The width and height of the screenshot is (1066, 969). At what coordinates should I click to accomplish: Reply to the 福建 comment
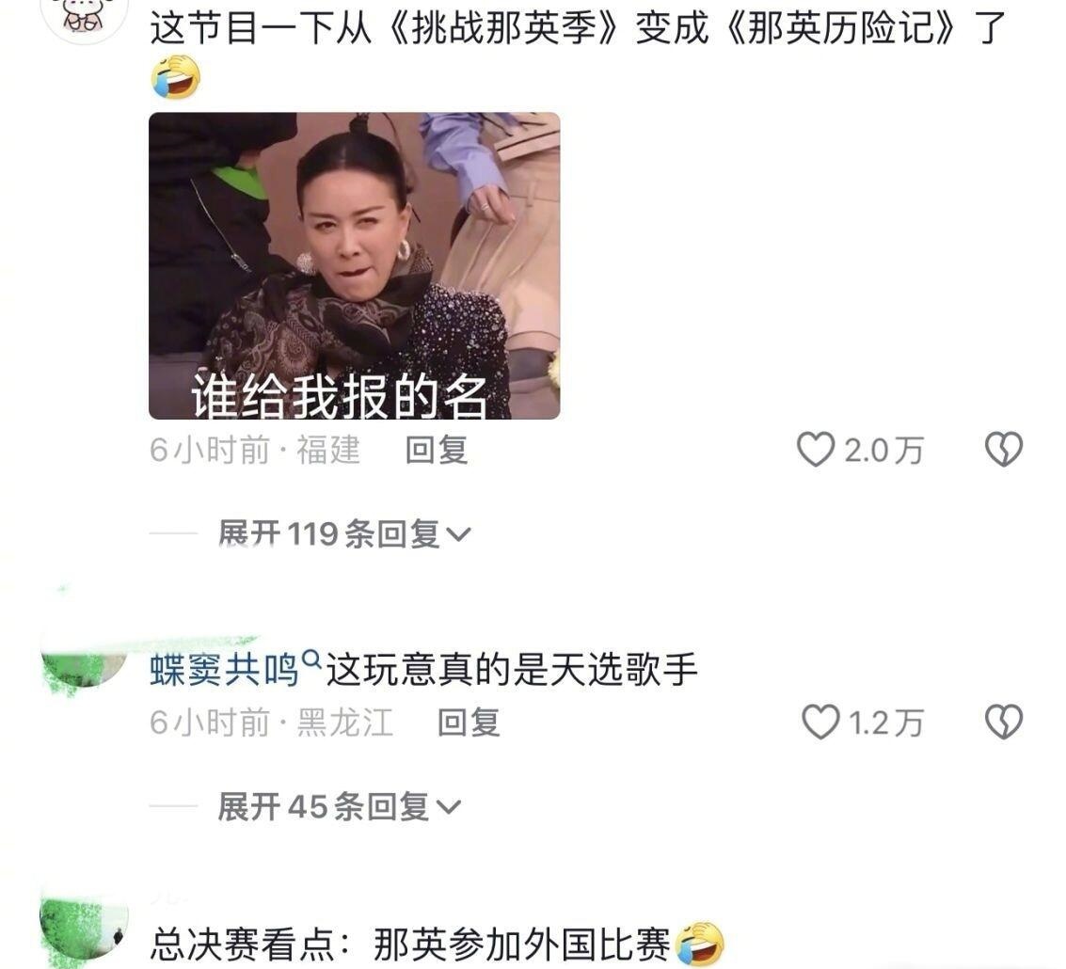tap(437, 450)
